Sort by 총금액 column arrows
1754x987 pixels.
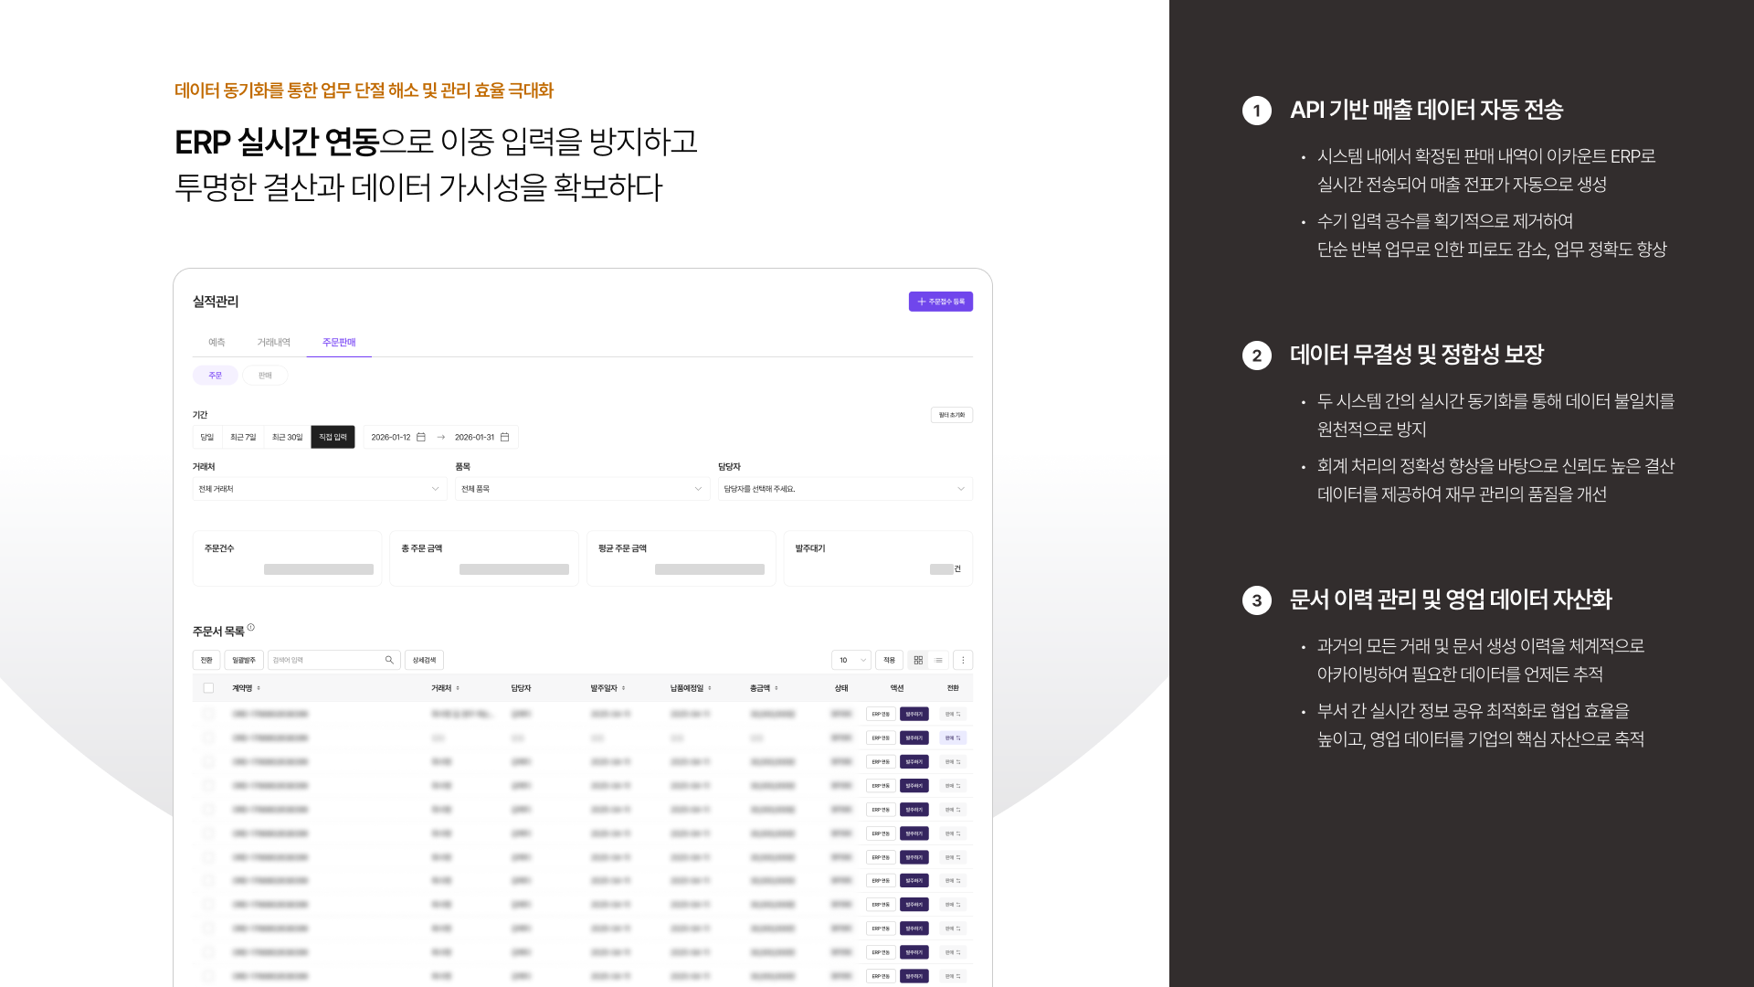coord(777,688)
